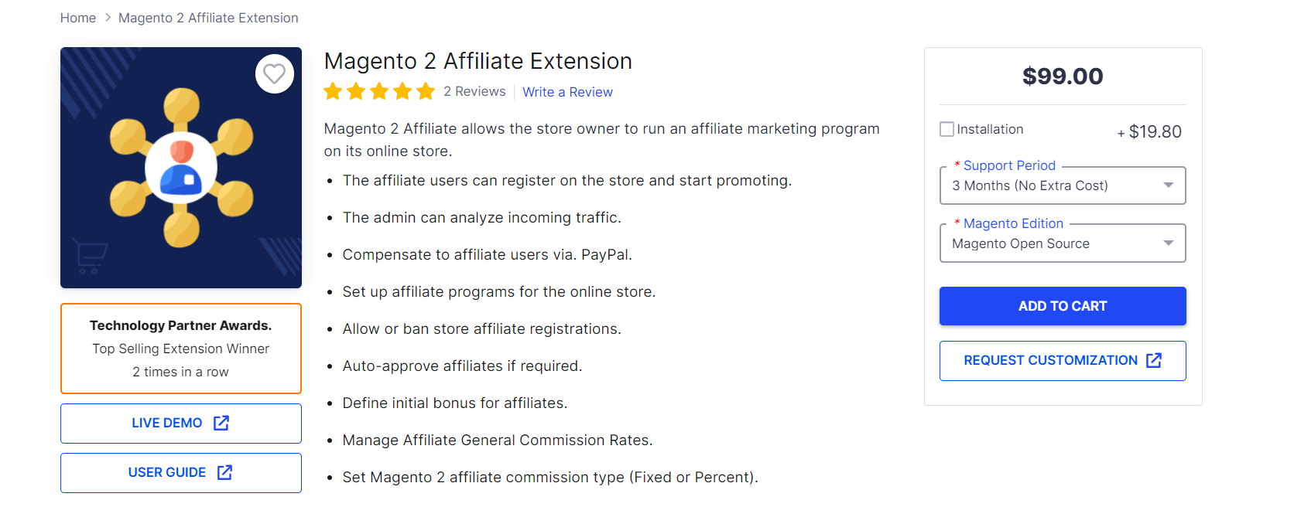Click the USER GUIDE button

[x=180, y=472]
